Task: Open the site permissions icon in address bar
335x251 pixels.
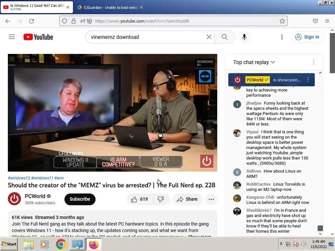Action: point(82,21)
